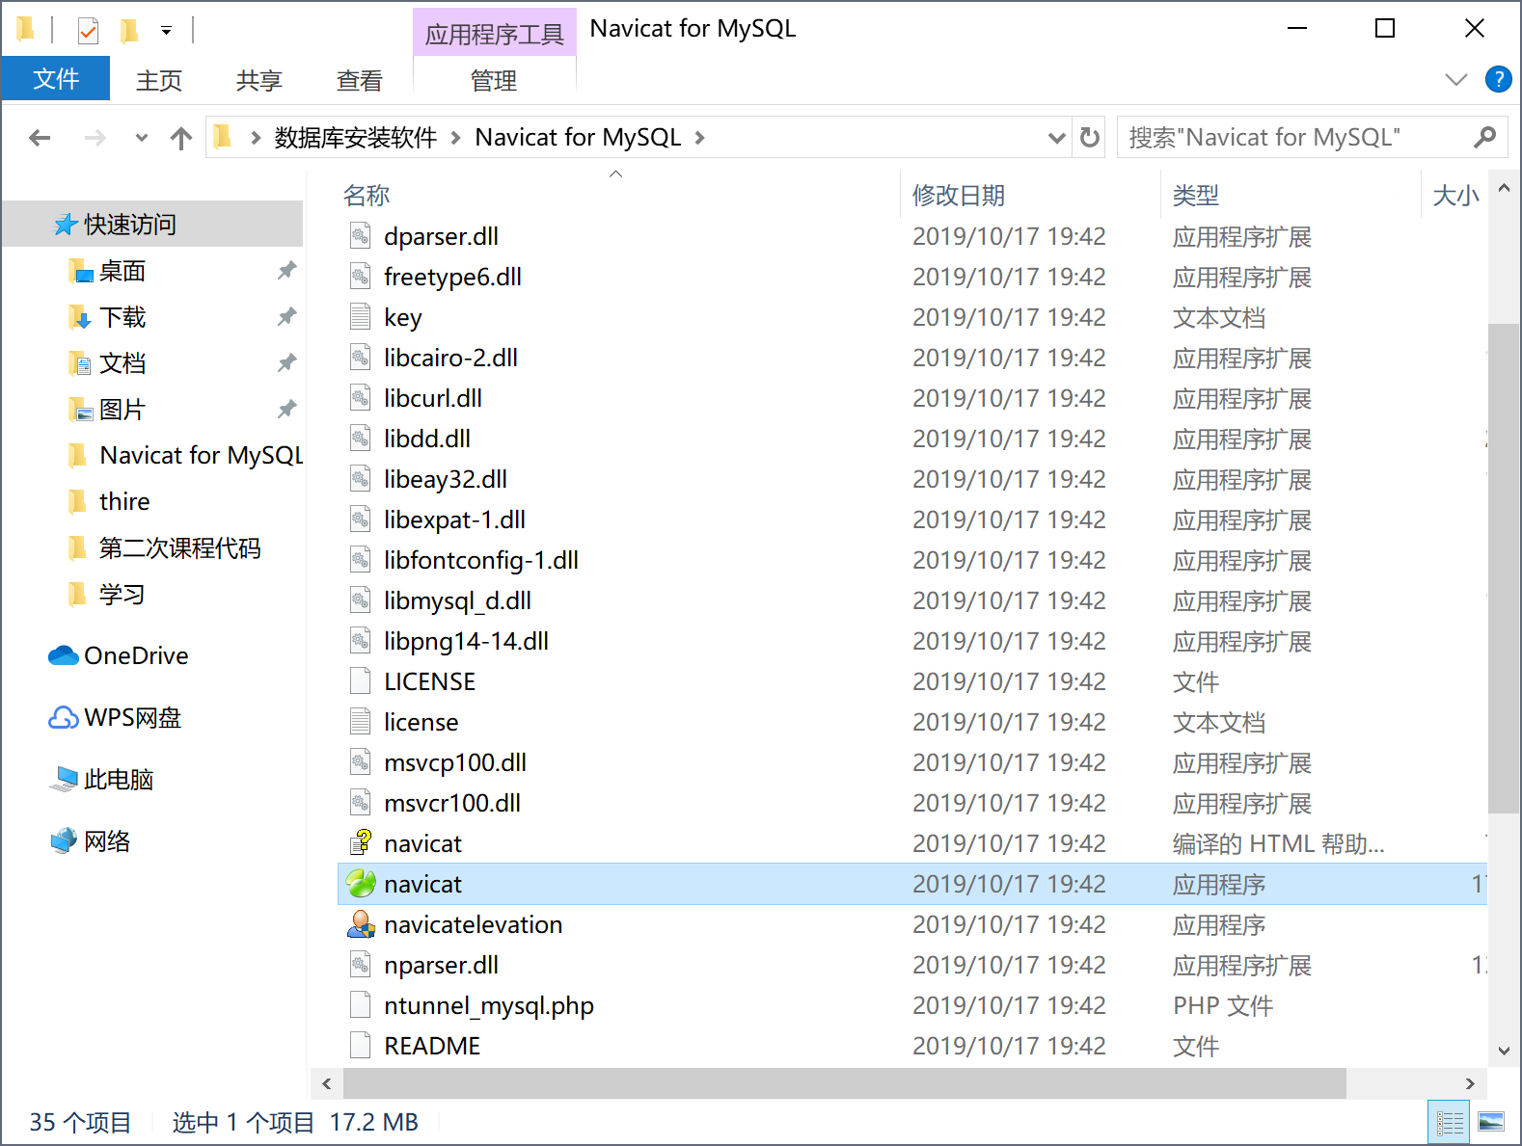Click the horizontal scrollbar thumb

click(x=845, y=1083)
